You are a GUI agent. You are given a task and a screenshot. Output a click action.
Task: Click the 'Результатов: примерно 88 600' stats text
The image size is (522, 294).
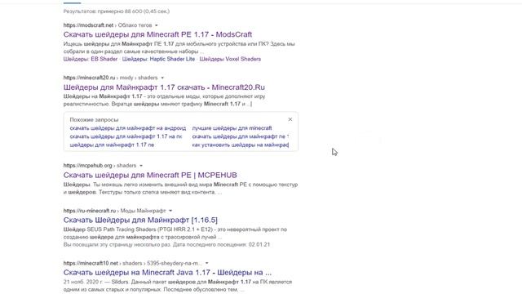(x=117, y=11)
